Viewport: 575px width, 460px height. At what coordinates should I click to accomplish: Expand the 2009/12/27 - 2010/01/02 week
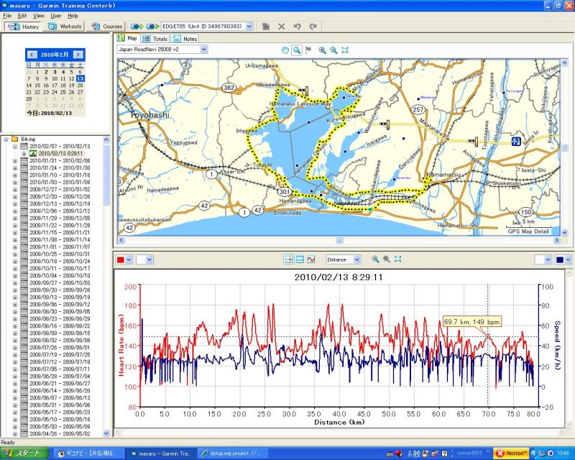(15, 190)
